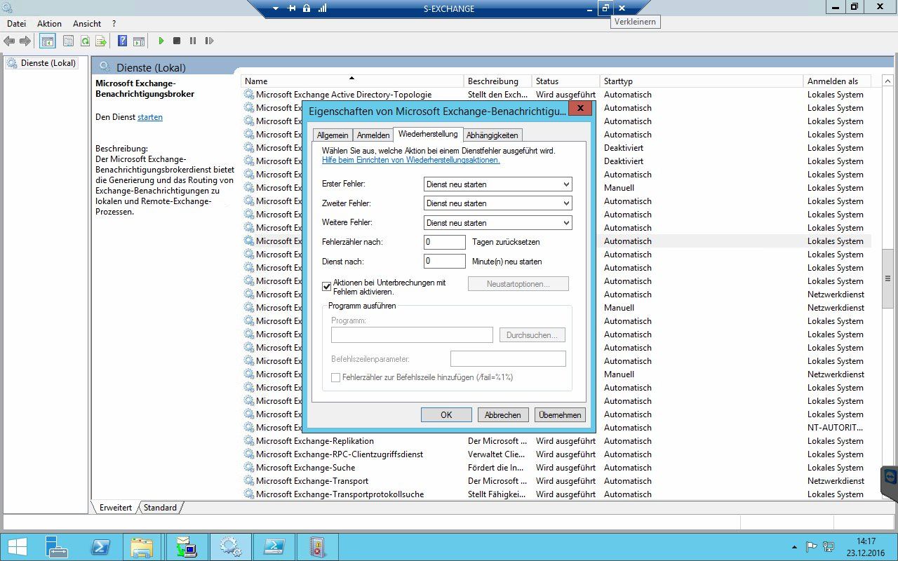898x561 pixels.
Task: Click the Export list toolbar icon
Action: pyautogui.click(x=100, y=41)
